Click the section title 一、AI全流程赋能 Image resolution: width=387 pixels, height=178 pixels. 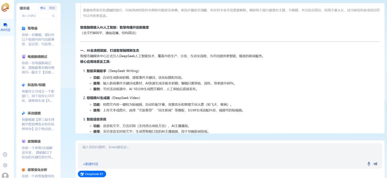click(x=110, y=50)
